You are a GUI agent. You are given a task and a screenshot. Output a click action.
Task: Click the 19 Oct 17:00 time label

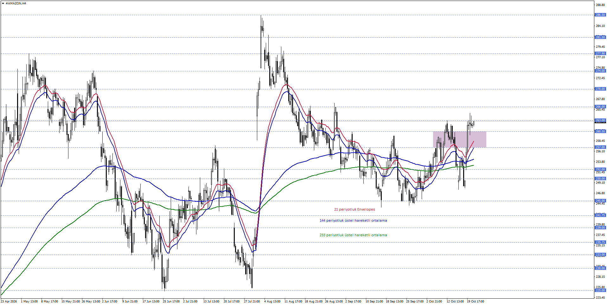click(x=475, y=302)
